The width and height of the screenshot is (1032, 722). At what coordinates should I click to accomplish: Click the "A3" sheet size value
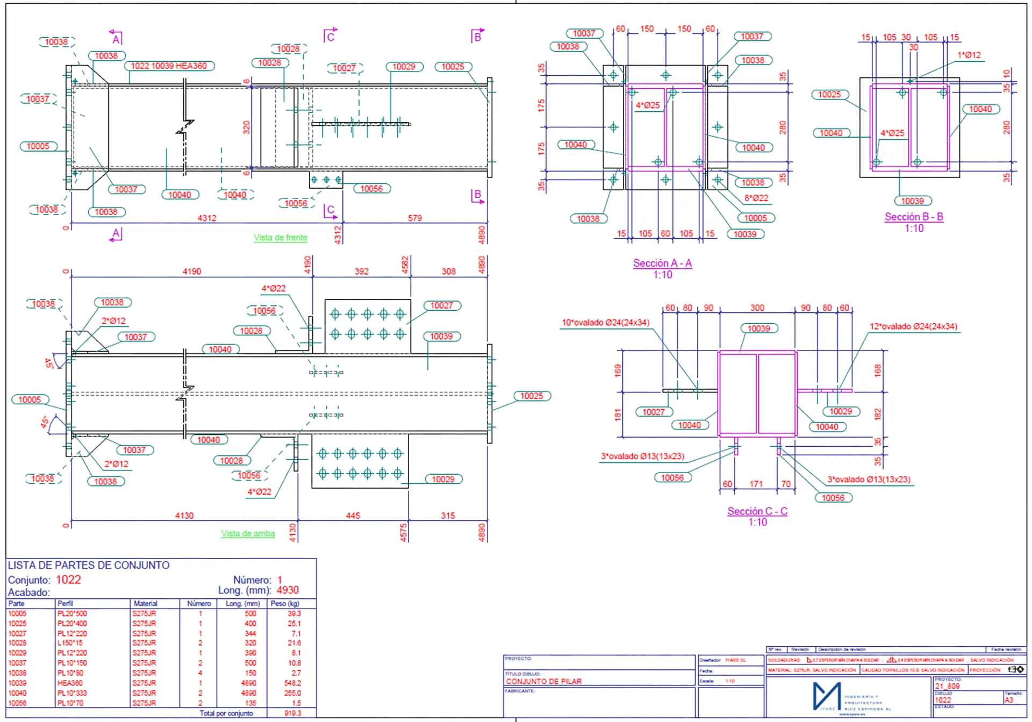1009,700
